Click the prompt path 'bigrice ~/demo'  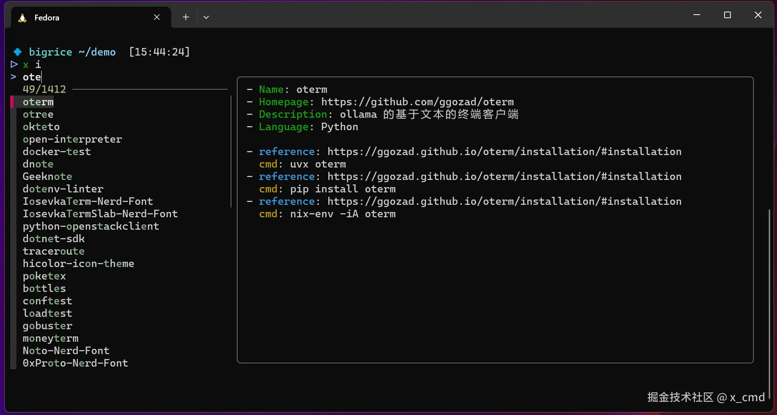72,52
